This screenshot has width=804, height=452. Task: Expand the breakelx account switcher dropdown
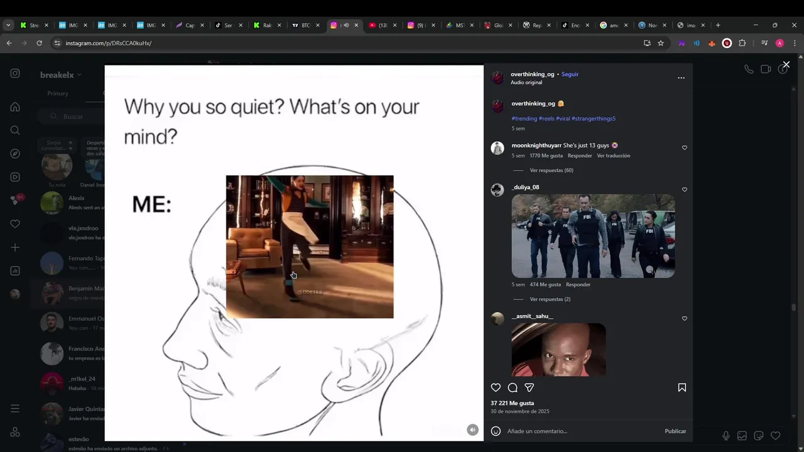pos(61,75)
